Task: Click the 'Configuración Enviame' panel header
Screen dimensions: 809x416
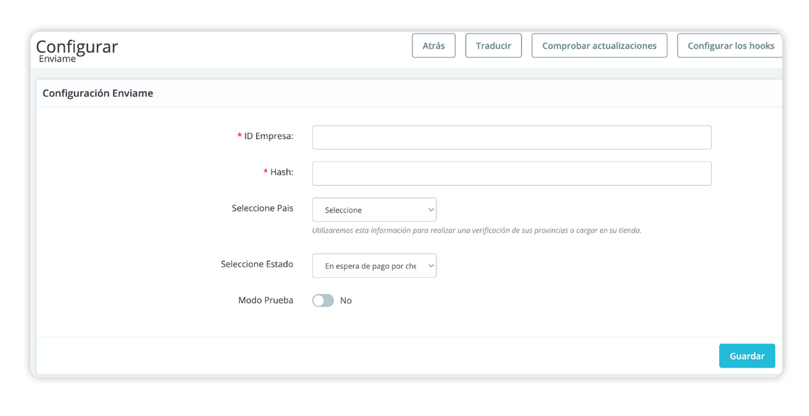Action: pos(98,93)
